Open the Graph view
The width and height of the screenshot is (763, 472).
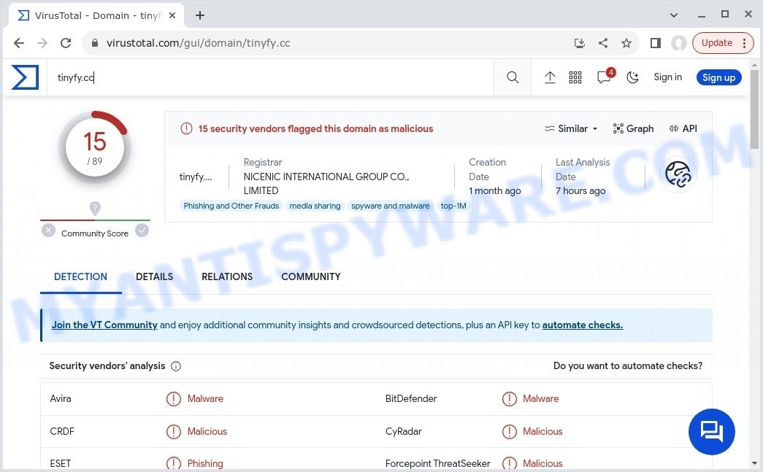pos(633,128)
